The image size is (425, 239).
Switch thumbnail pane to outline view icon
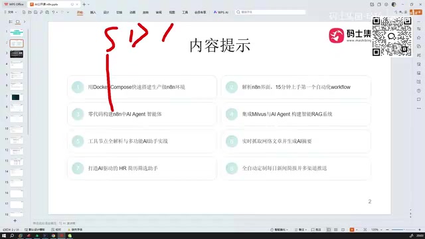coord(11,22)
